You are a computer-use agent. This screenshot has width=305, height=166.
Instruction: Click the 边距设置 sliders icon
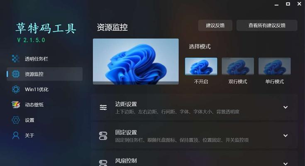103,107
